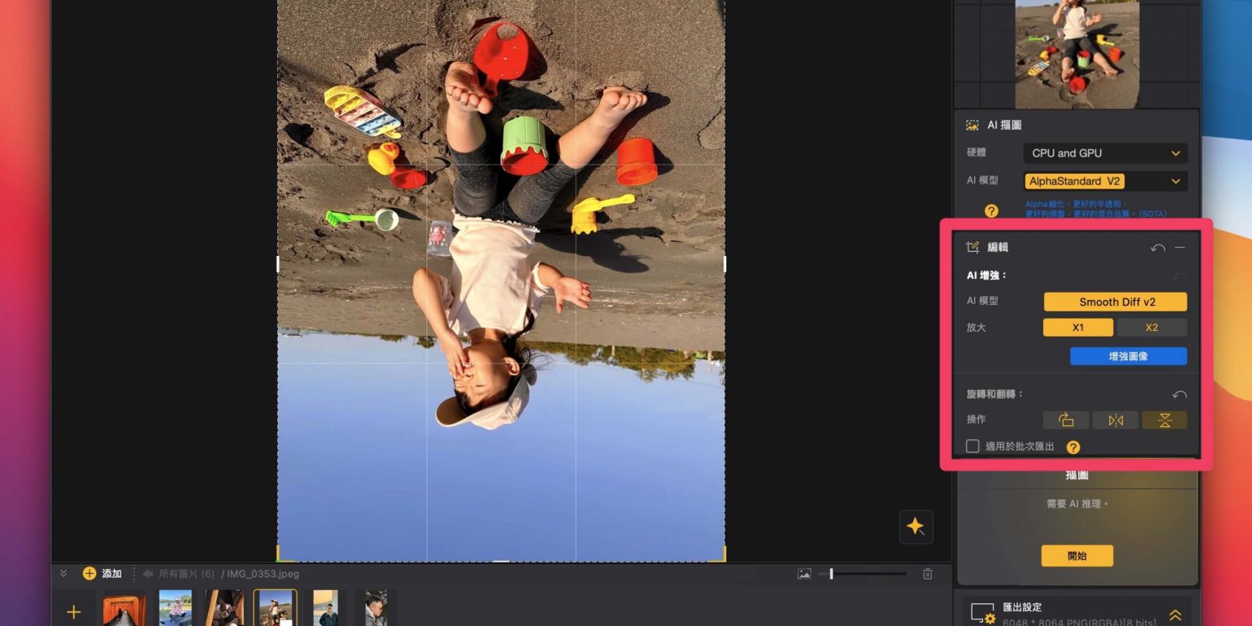Select X1 upscale option
Image resolution: width=1252 pixels, height=626 pixels.
tap(1078, 328)
